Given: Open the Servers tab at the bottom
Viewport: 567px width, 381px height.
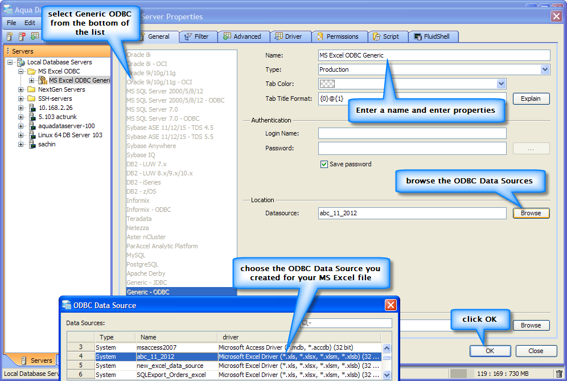Looking at the screenshot, I should tap(37, 360).
